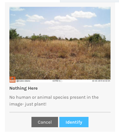Click the temperature reading in the photo footer
Viewport: 119px width, 135px height.
(56, 81)
